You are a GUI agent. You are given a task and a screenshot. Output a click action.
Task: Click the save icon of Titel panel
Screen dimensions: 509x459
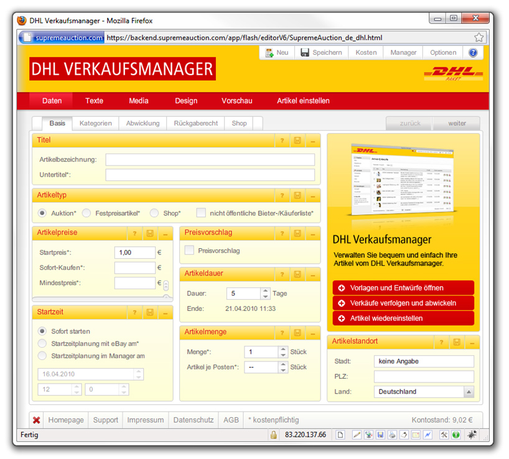(297, 141)
